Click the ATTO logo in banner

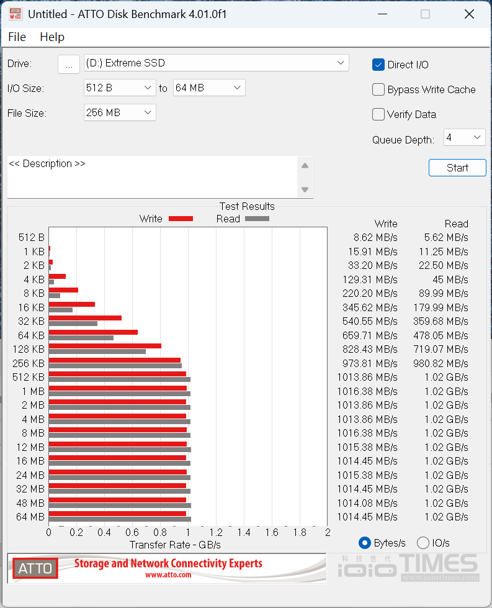tap(35, 568)
